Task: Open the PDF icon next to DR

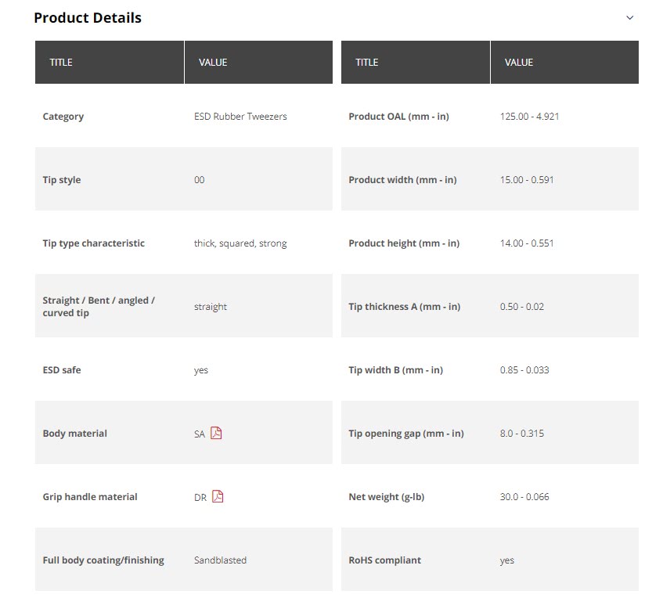Action: point(218,496)
